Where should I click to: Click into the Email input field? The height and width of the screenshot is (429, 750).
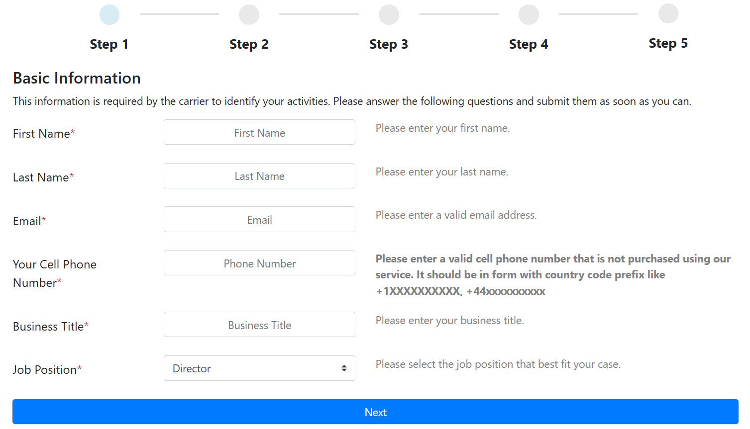[x=259, y=219]
